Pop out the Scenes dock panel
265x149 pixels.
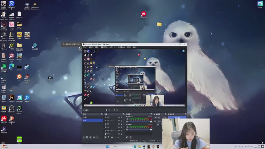[102, 114]
